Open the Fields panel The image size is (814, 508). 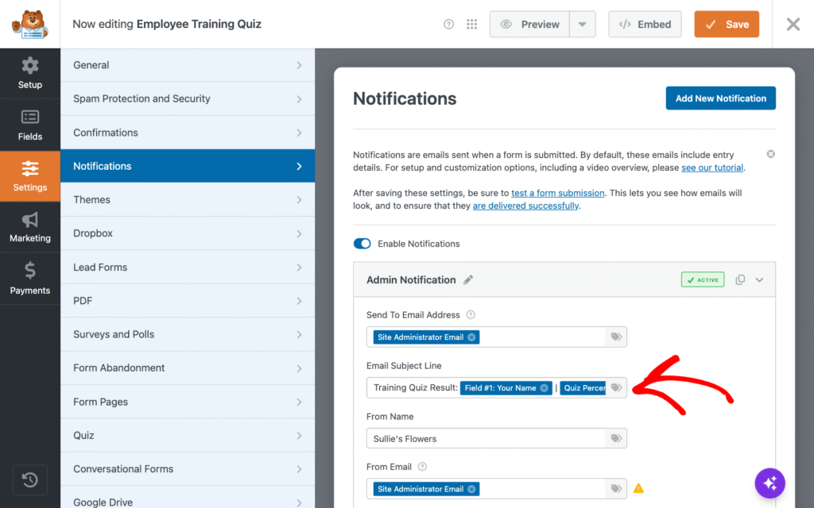30,125
